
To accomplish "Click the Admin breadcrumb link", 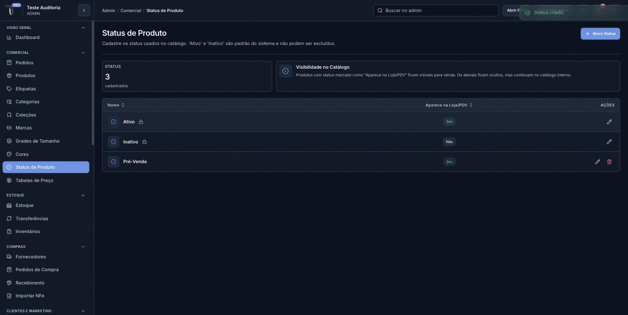I will [108, 10].
